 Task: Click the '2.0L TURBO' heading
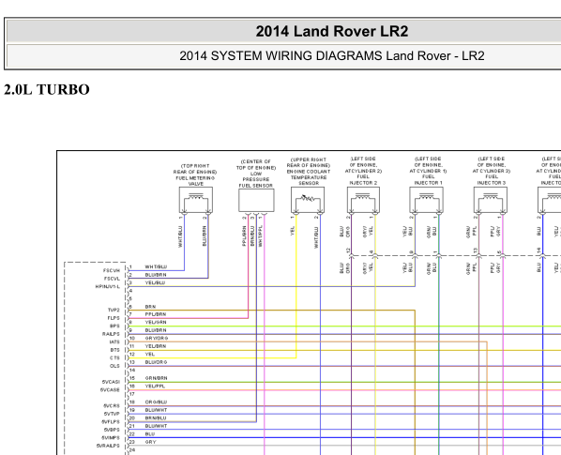pyautogui.click(x=47, y=89)
